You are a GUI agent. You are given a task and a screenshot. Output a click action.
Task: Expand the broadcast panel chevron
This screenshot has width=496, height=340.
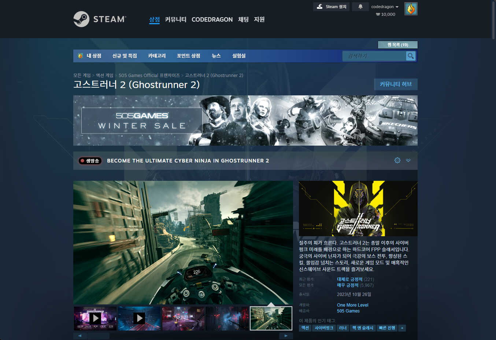point(408,160)
